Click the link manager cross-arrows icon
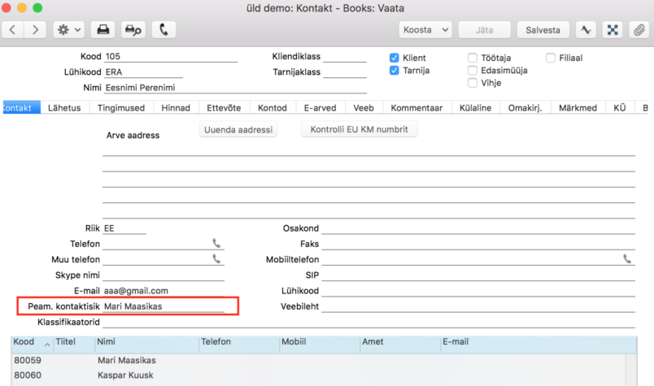The height and width of the screenshot is (386, 654). (x=613, y=30)
